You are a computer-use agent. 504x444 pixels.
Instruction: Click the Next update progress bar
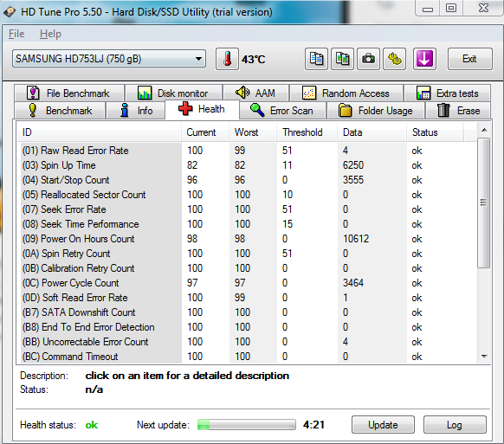click(247, 424)
